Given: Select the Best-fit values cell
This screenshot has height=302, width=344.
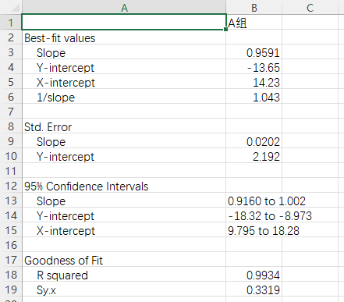Looking at the screenshot, I should click(124, 37).
